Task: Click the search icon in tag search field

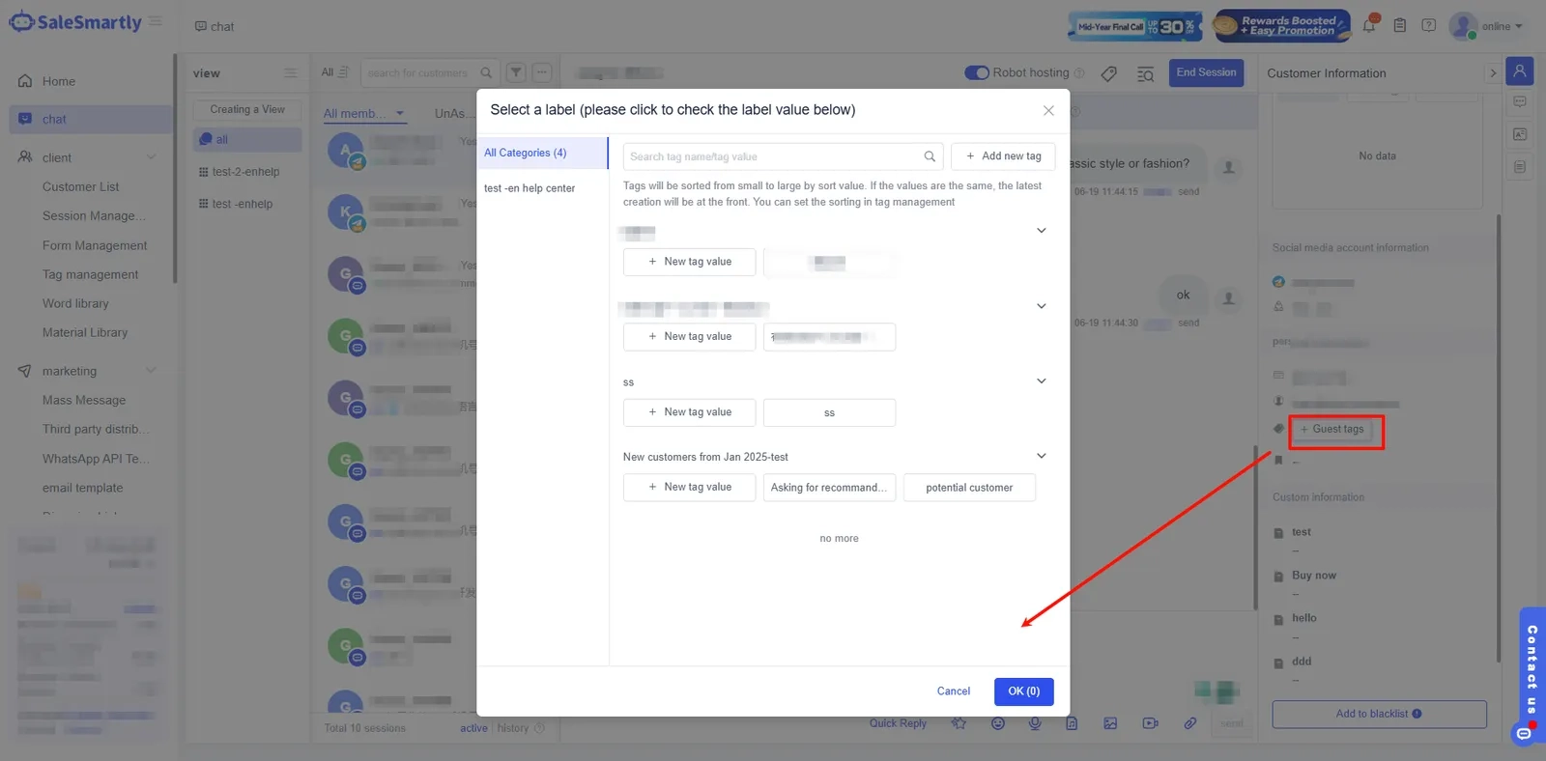Action: [930, 156]
